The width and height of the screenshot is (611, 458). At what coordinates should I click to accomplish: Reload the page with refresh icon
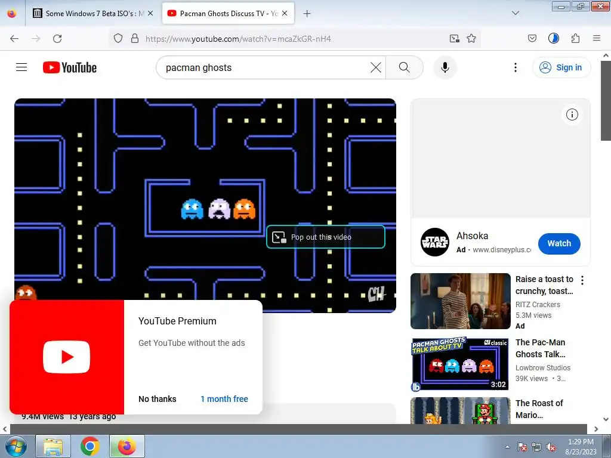(x=57, y=39)
